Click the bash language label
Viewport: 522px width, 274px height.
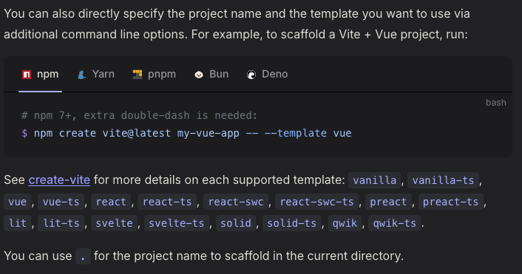click(x=495, y=103)
